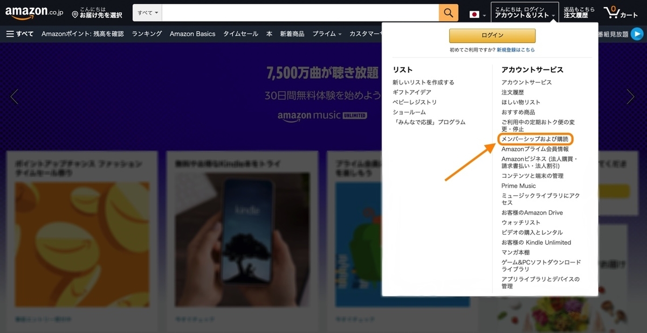Open 本 in nav bar
The image size is (647, 333).
[x=269, y=34]
